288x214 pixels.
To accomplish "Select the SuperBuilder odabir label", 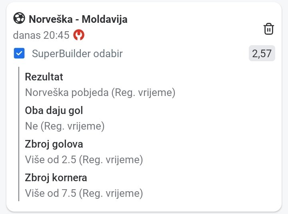I will pyautogui.click(x=77, y=54).
